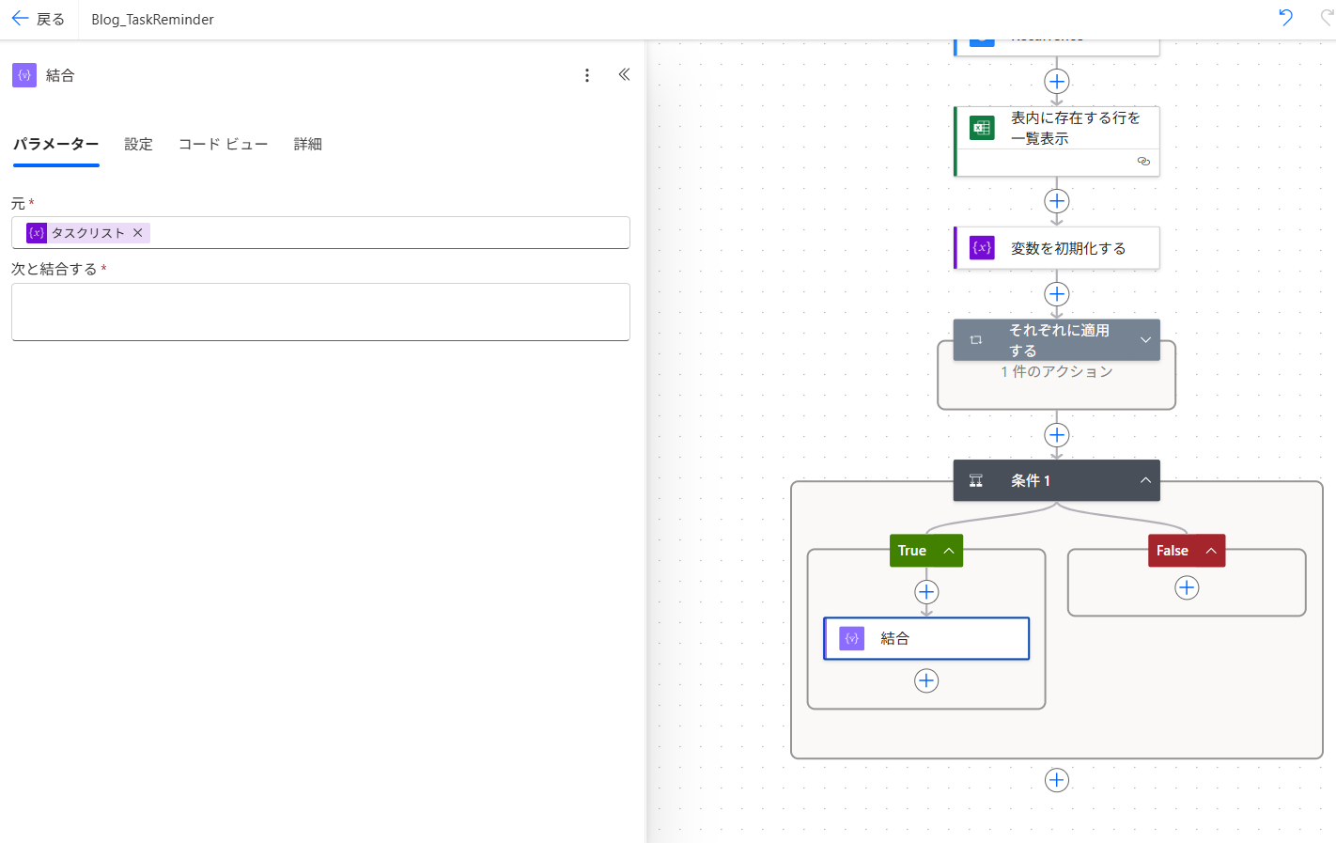Add an action in the False branch

[x=1187, y=588]
